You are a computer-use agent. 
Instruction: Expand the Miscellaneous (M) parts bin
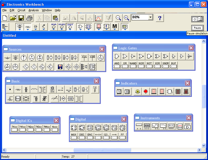click(x=115, y=27)
